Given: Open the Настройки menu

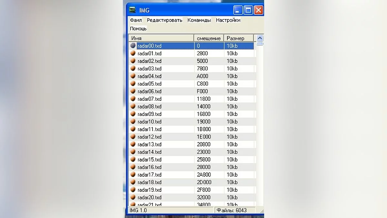Looking at the screenshot, I should [x=228, y=20].
